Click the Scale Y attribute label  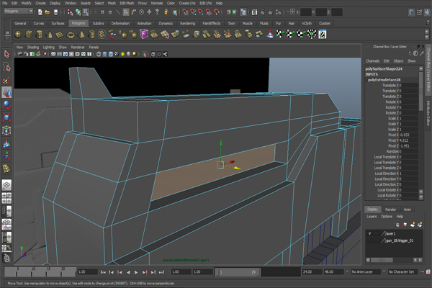(395, 124)
